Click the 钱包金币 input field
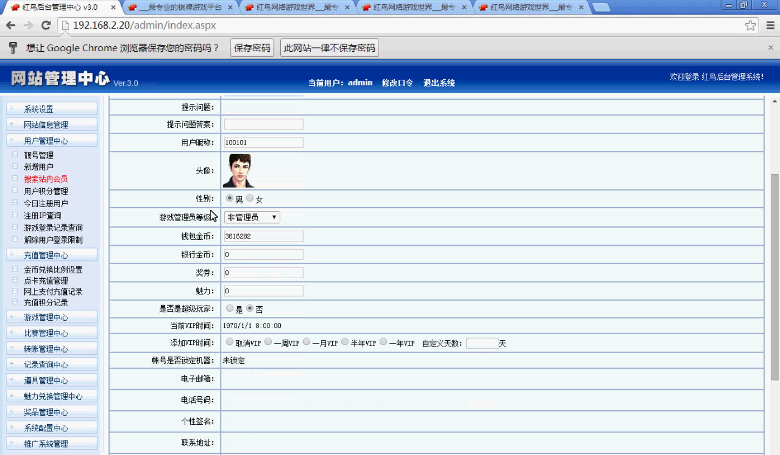Screen dimensions: 780x455 point(264,236)
